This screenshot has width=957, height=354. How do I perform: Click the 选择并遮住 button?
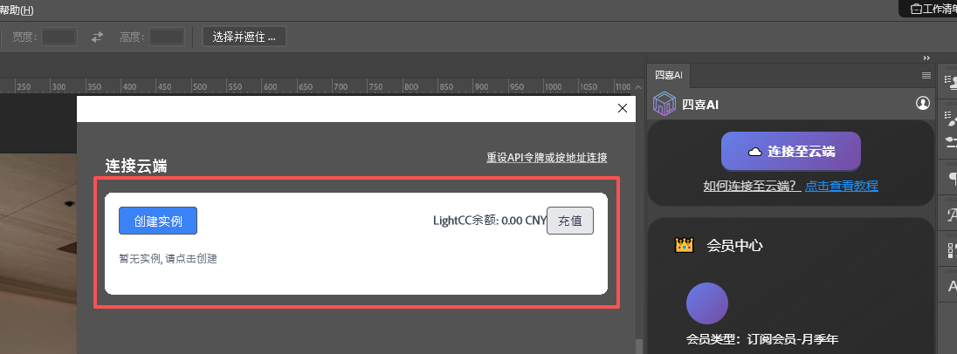coord(244,37)
